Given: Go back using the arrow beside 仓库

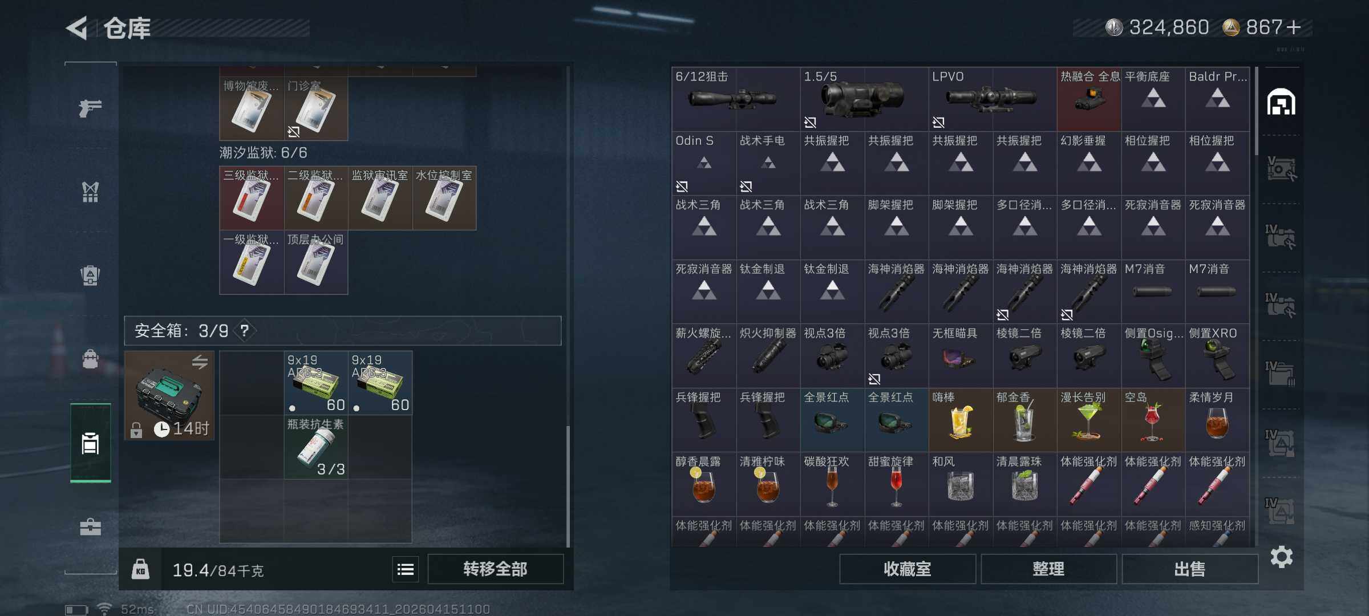Looking at the screenshot, I should 77,27.
